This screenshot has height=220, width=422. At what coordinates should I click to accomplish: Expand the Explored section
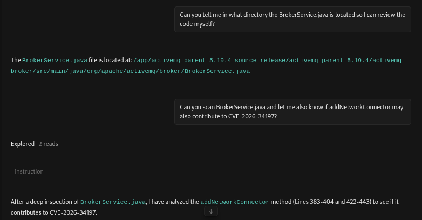[x=23, y=144]
